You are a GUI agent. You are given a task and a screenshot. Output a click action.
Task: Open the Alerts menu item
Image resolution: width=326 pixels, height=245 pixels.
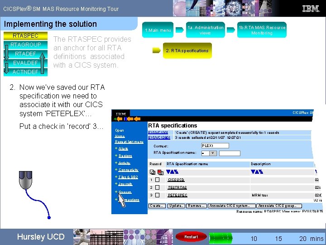pyautogui.click(x=123, y=148)
